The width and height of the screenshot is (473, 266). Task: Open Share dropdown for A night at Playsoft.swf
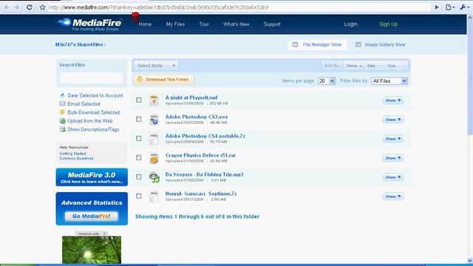(393, 100)
